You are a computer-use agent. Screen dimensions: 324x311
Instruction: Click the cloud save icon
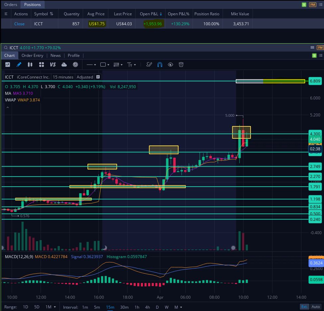point(64,65)
